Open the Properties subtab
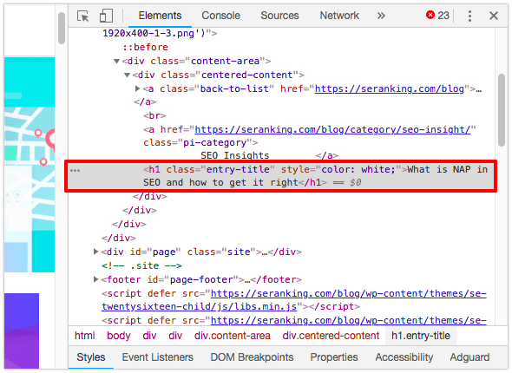This screenshot has width=512, height=373. [x=334, y=357]
